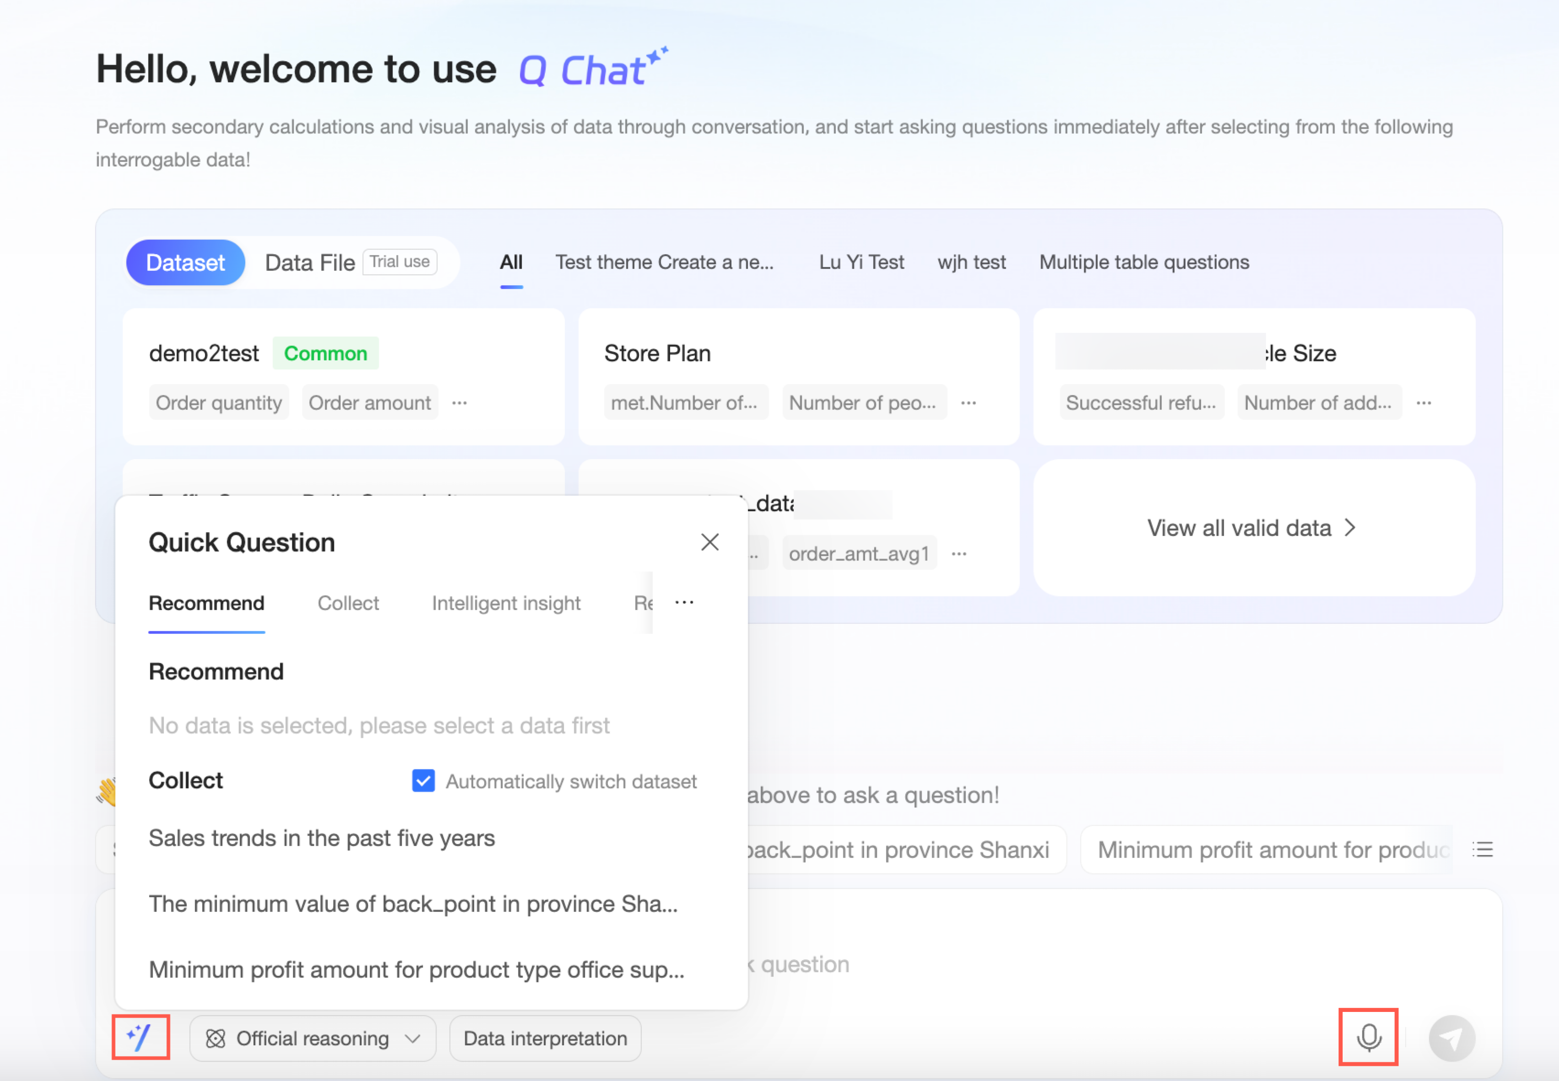The width and height of the screenshot is (1559, 1081).
Task: Choose Sales trends in the past five years
Action: (322, 838)
